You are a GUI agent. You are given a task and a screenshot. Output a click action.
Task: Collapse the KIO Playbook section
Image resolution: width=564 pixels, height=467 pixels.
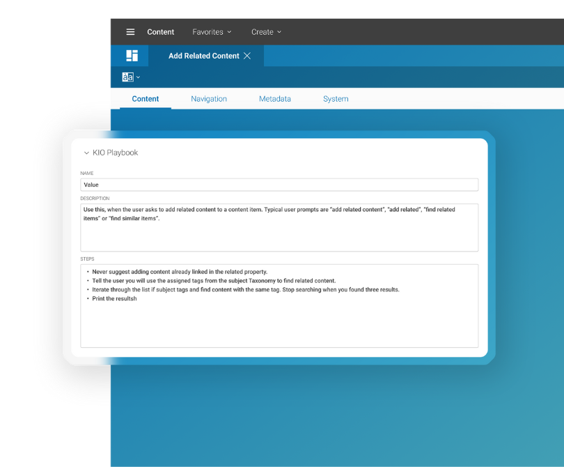tap(86, 153)
